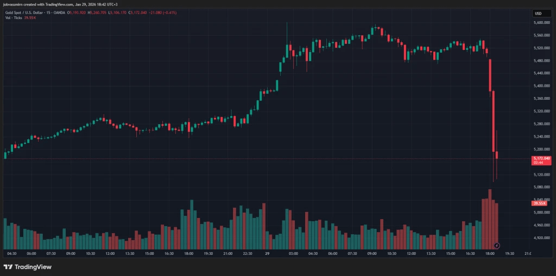Viewport: 556px width, 276px height.
Task: Open the USD currency selector
Action: coord(539,14)
